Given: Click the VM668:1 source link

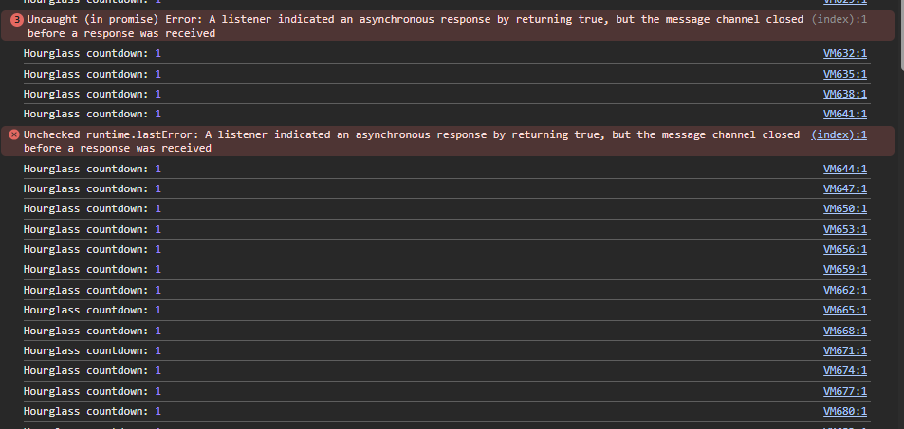Looking at the screenshot, I should coord(844,331).
